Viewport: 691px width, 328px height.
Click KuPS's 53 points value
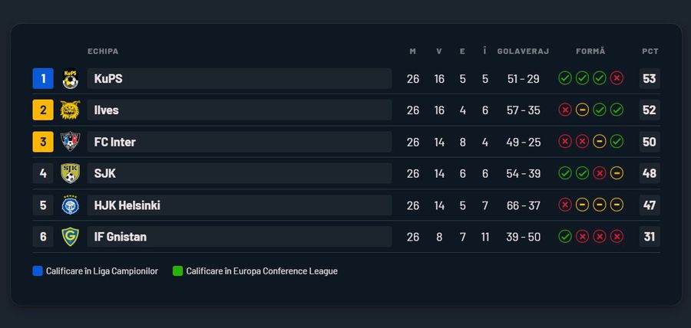pyautogui.click(x=650, y=78)
